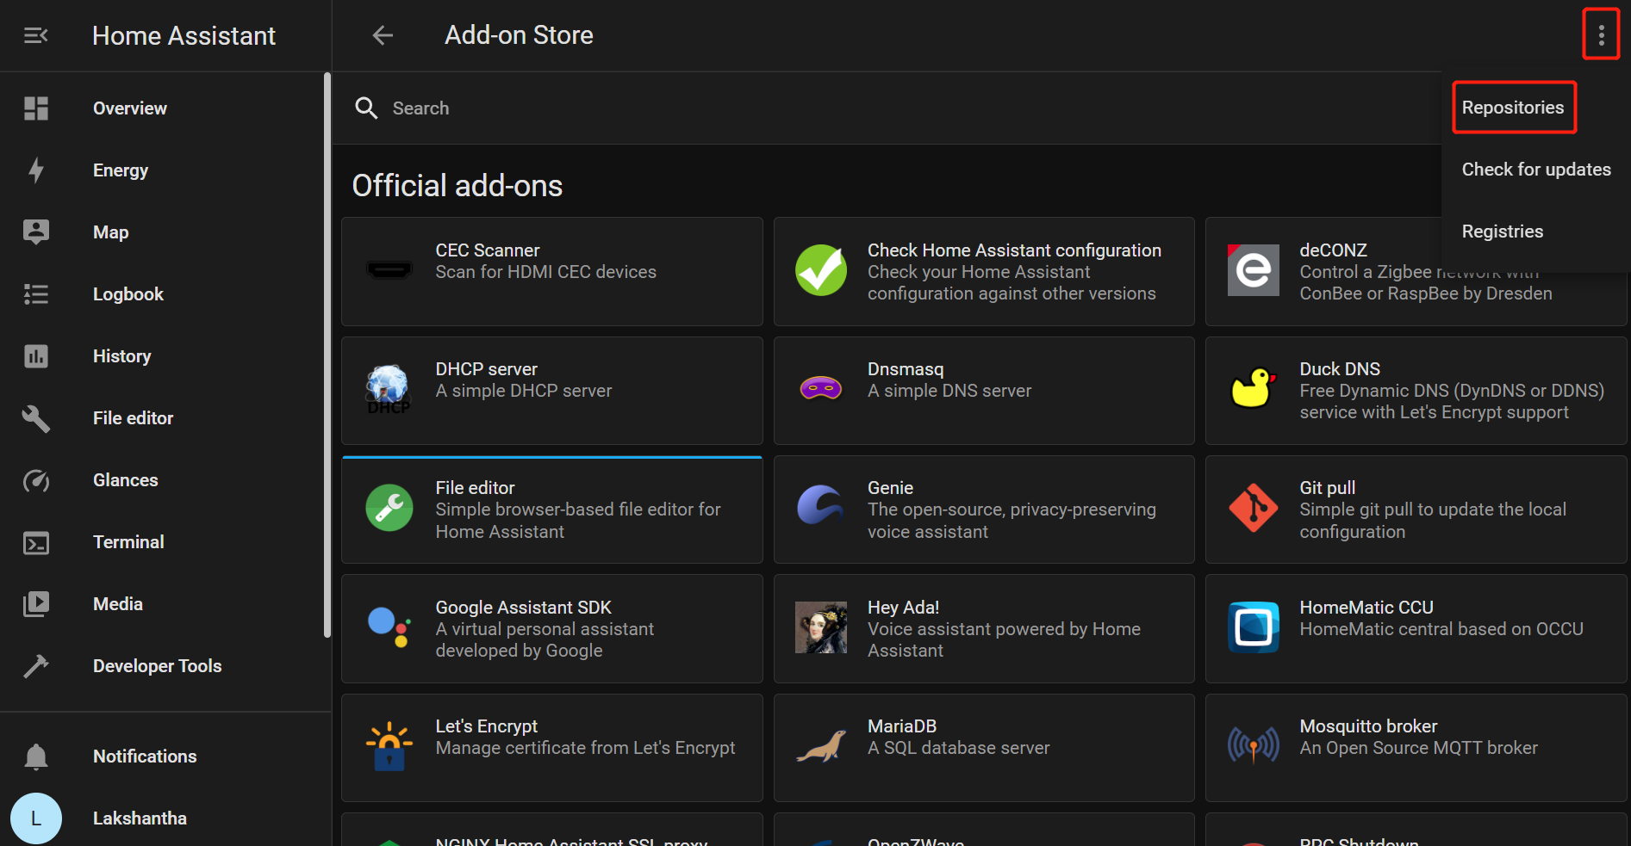Viewport: 1631px width, 846px height.
Task: Click the sidebar vertical scrollbar
Action: [327, 355]
